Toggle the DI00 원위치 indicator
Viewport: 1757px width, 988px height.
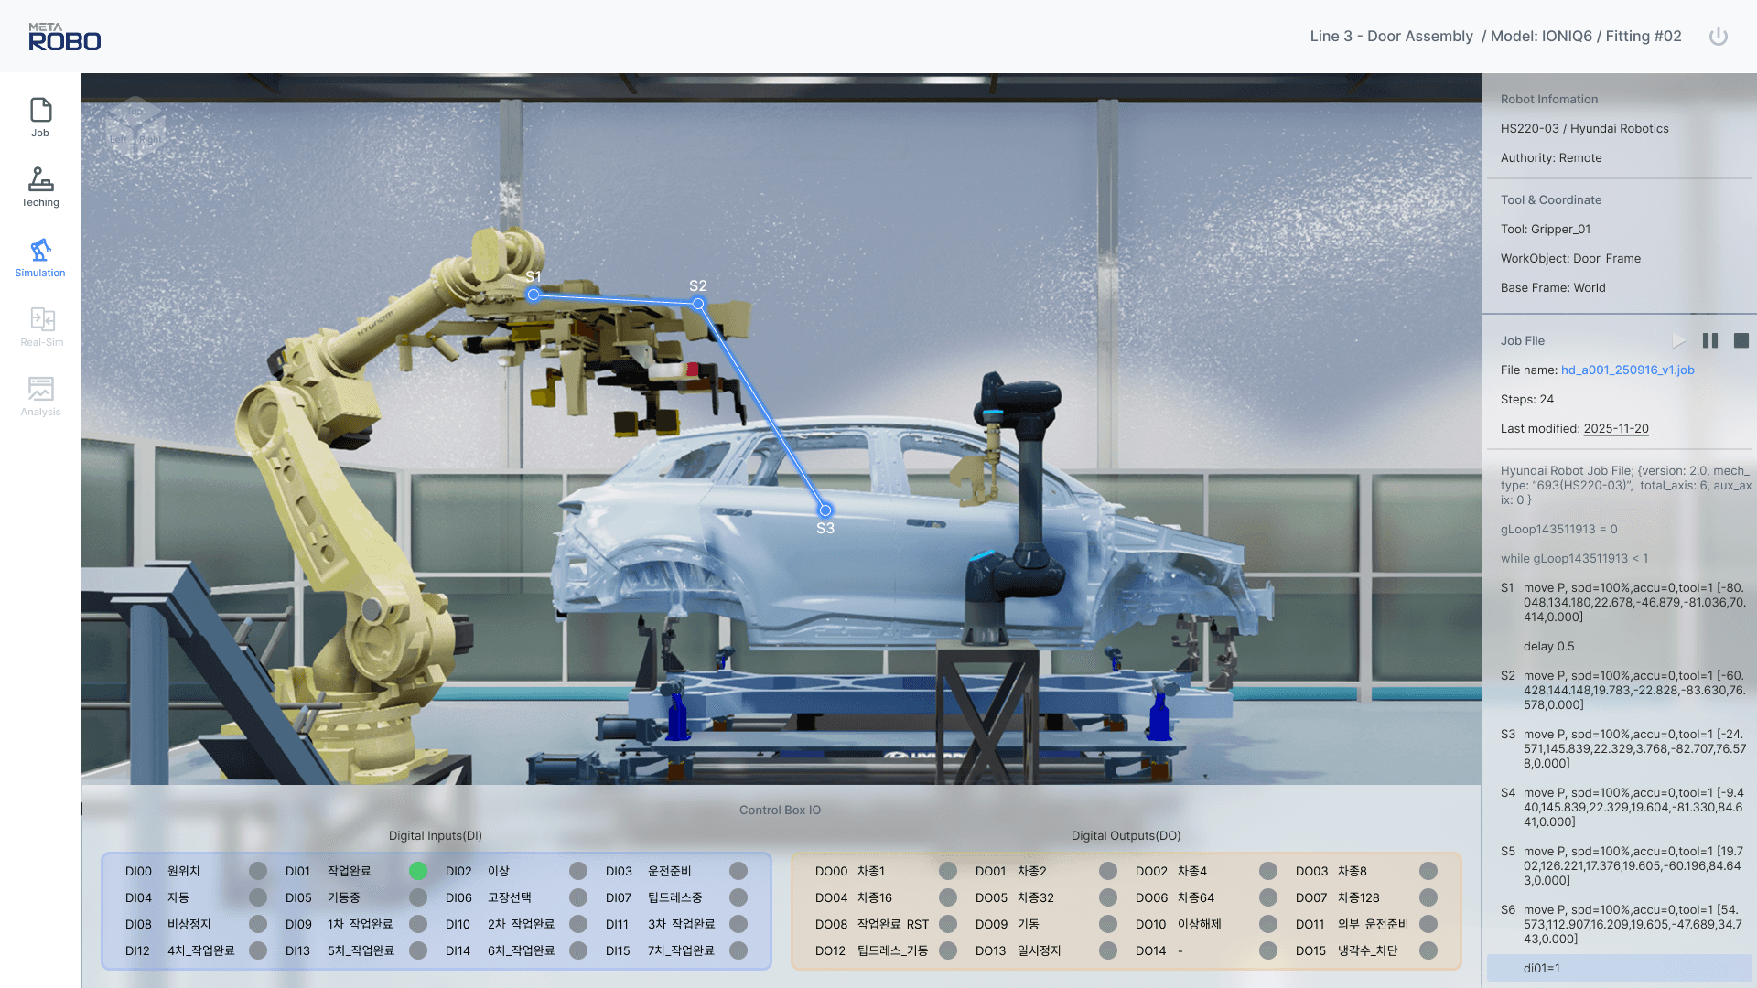[258, 871]
